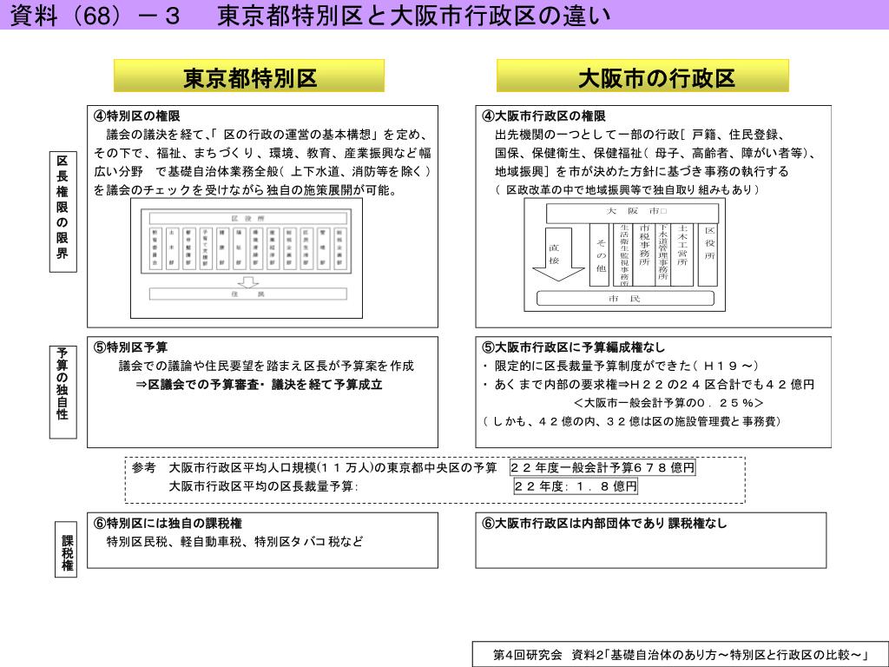Select line '大阪市行政区平均の区長裁量予算:'
The height and width of the screenshot is (667, 889).
264,486
